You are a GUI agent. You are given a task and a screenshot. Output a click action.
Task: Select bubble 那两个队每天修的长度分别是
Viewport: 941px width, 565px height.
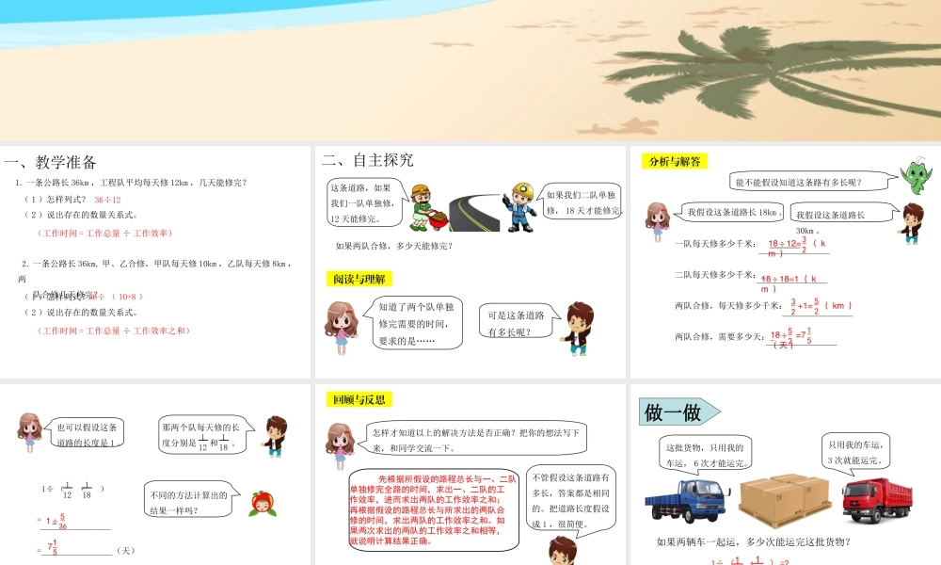tap(206, 435)
